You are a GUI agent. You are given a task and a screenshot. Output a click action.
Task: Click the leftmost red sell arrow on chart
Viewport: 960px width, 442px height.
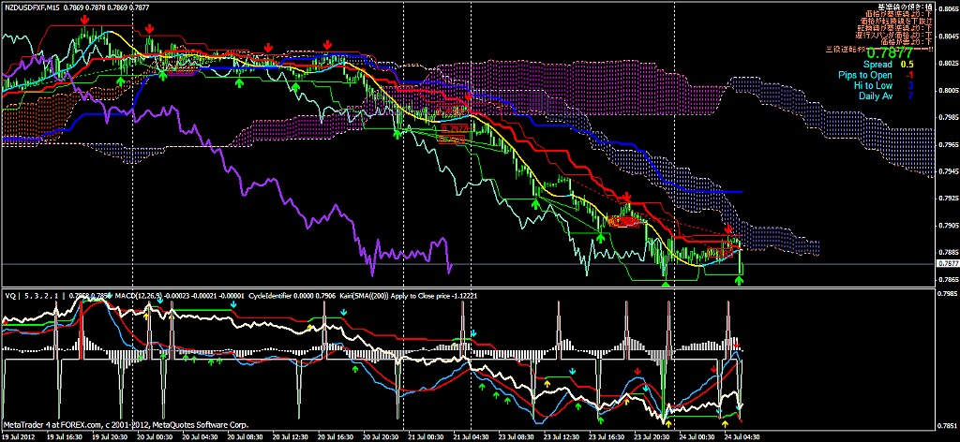coord(85,19)
